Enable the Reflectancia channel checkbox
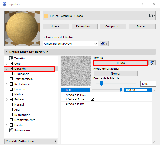Image resolution: width=160 pixels, height=145 pixels. (x=11, y=84)
